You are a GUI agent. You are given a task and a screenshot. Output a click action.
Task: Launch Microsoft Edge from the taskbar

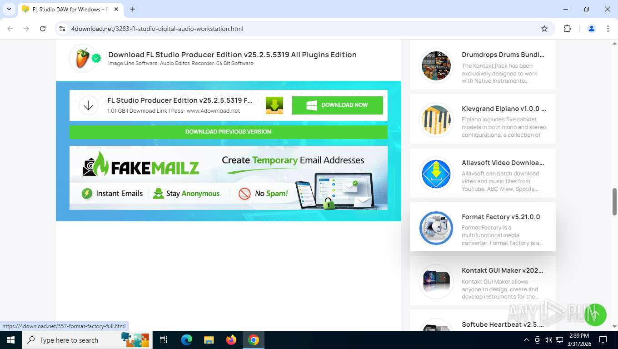(187, 340)
